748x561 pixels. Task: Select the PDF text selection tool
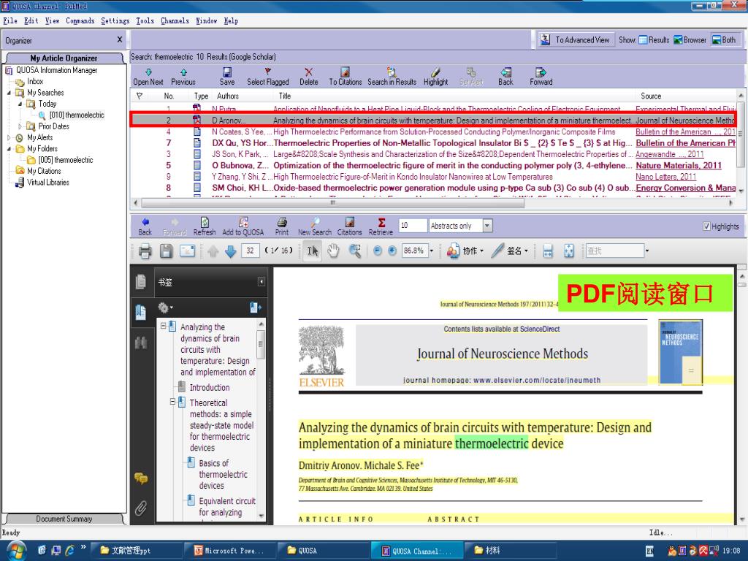coord(313,251)
